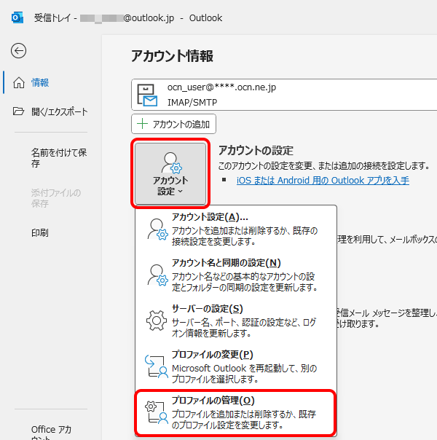Select 名前を付けて保存 in sidebar
This screenshot has height=440, width=437.
[x=59, y=158]
